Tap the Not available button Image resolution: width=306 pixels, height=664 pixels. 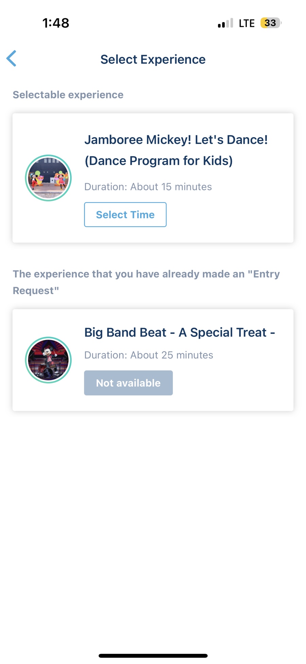tap(128, 383)
